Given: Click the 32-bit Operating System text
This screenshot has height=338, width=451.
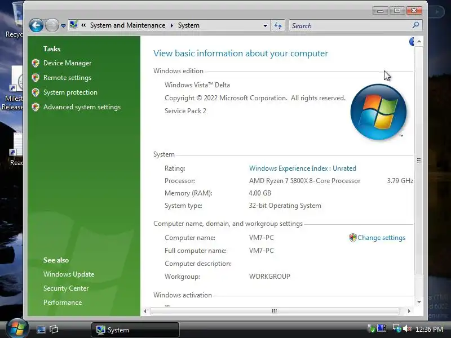Looking at the screenshot, I should 285,206.
